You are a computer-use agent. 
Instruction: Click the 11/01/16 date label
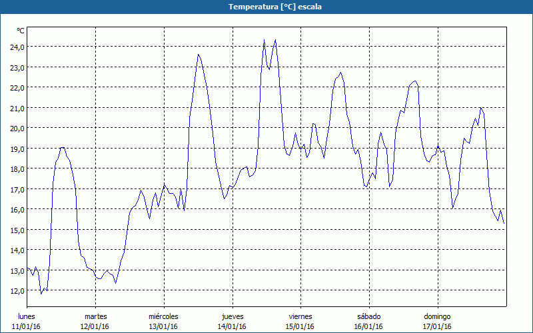tap(27, 326)
